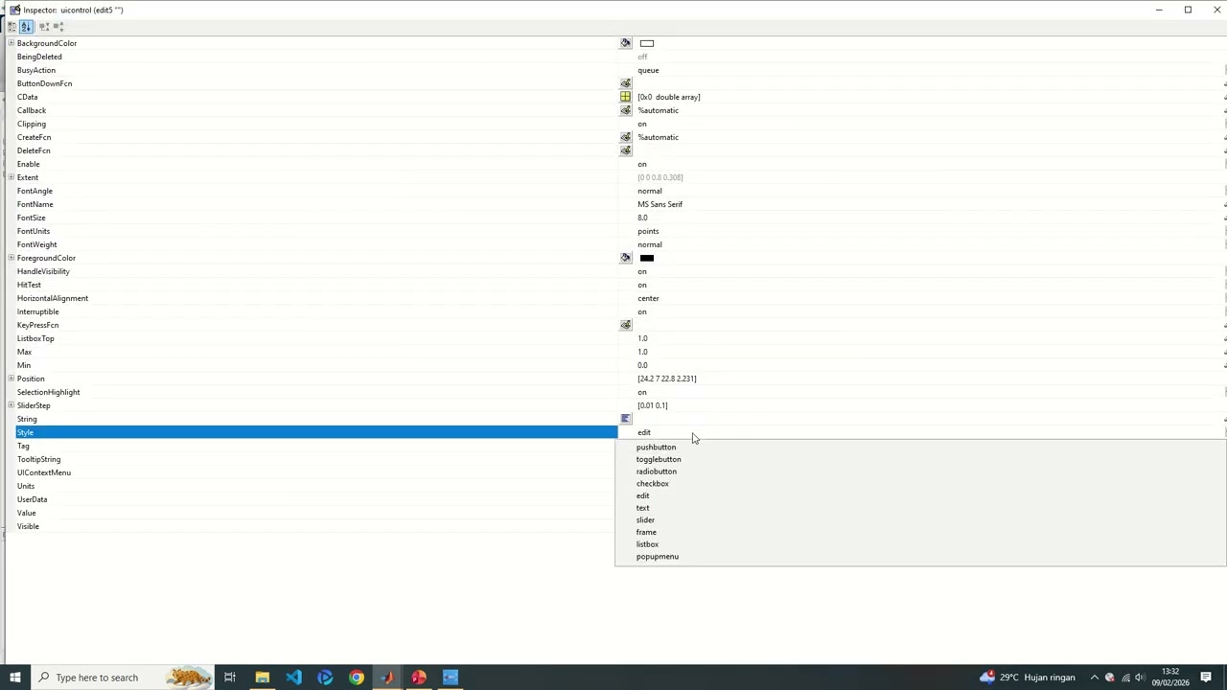Image resolution: width=1227 pixels, height=690 pixels.
Task: Select the Enable property row
Action: [x=316, y=164]
